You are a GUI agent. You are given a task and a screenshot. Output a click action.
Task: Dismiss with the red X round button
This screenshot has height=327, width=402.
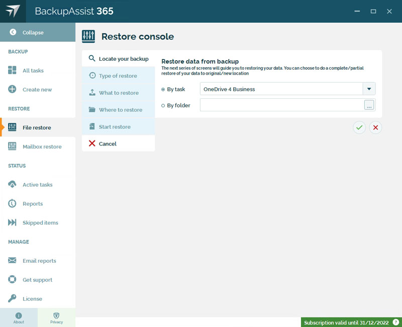(375, 127)
